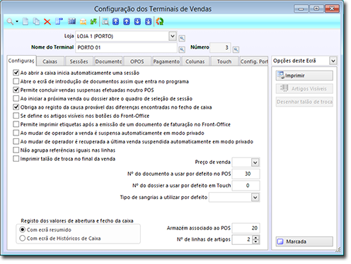
Task: Create a new record with blank page icon
Action: point(25,22)
